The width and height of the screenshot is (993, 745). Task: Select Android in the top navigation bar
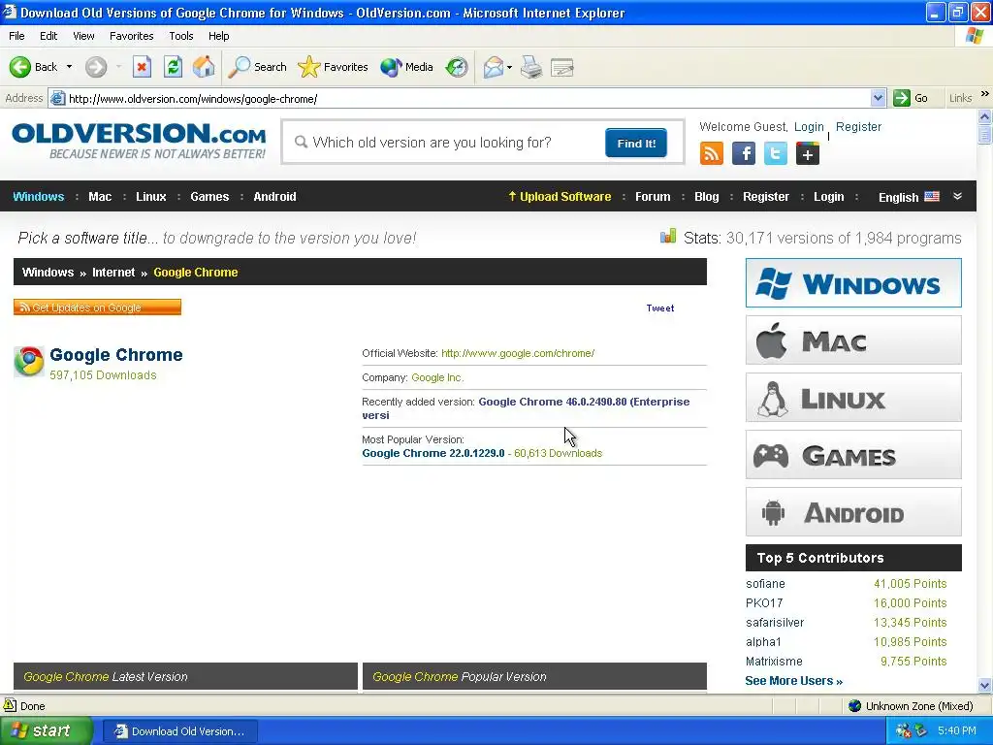[x=274, y=196]
